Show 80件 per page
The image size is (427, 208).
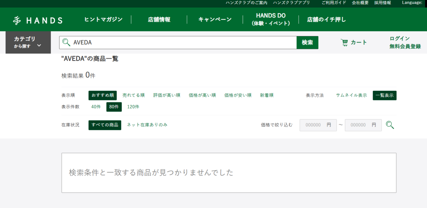114,107
